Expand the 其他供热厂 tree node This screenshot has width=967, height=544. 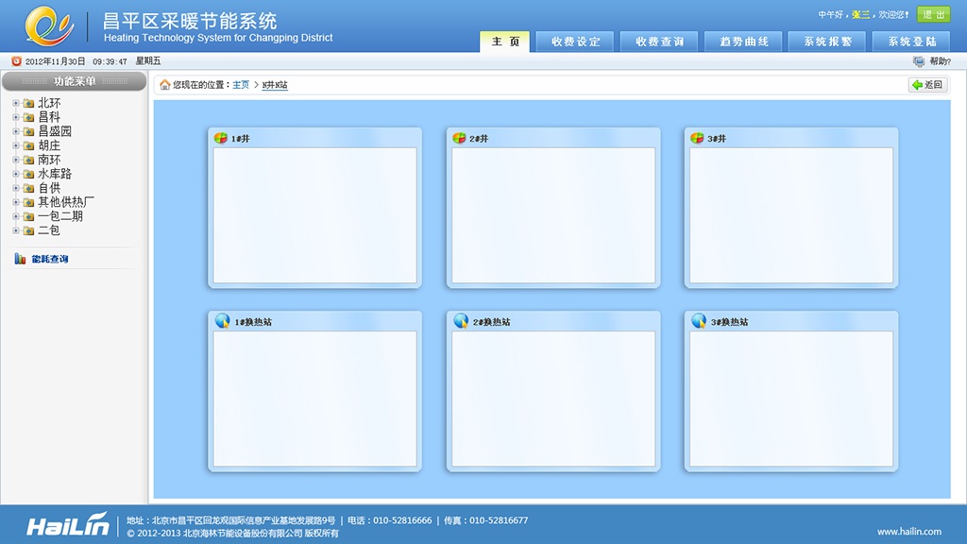(x=16, y=202)
